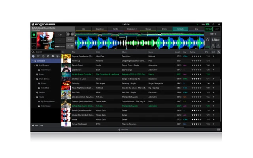Select the Big Room House crate
Screen dimensions: 253x158
click(47, 102)
